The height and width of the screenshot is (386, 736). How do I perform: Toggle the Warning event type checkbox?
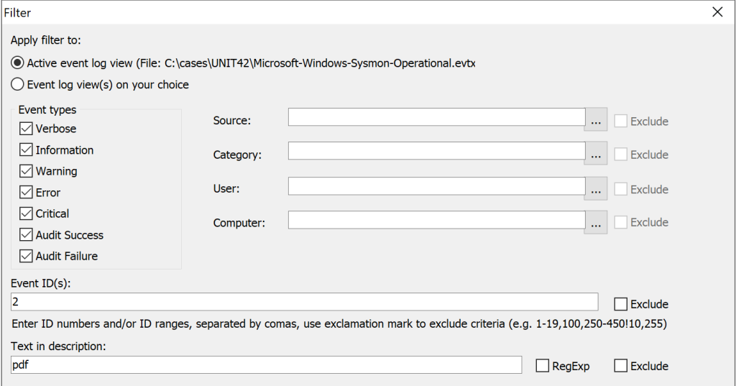tap(27, 171)
